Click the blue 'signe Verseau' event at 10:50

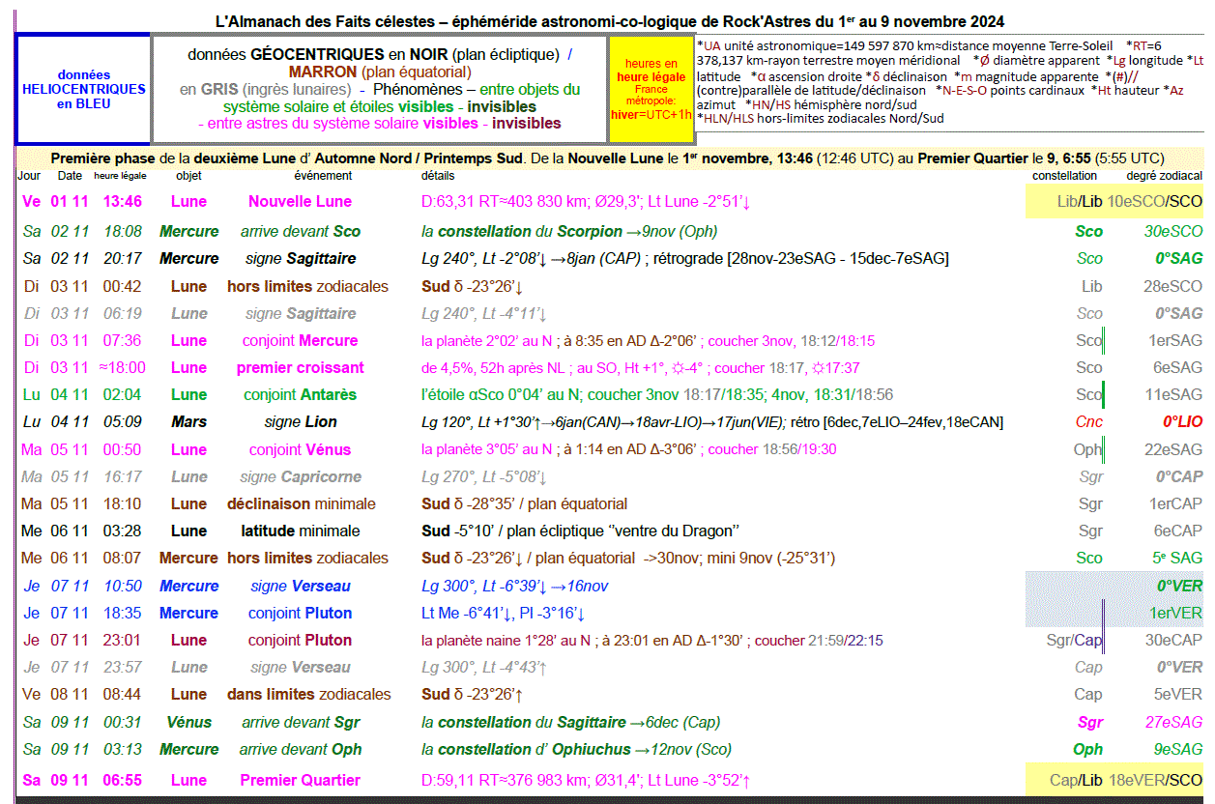[x=300, y=587]
